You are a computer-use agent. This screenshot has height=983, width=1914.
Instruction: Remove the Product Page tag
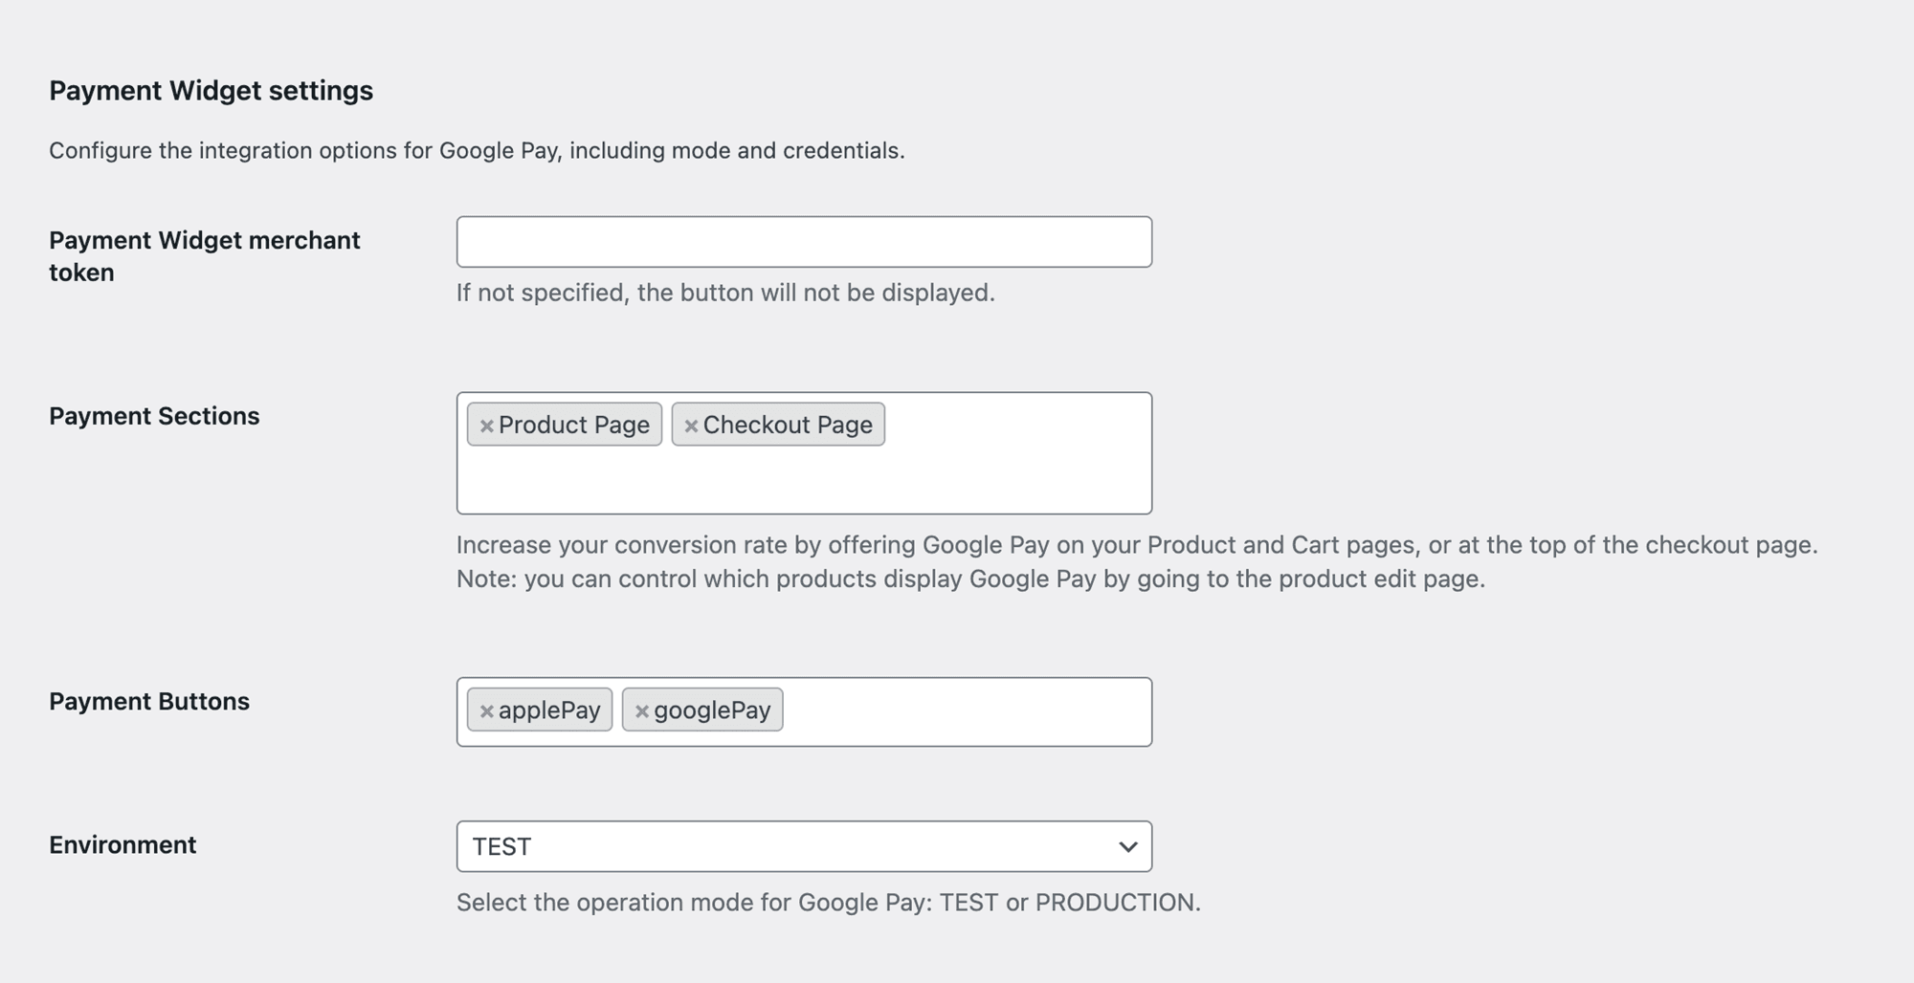pos(486,426)
